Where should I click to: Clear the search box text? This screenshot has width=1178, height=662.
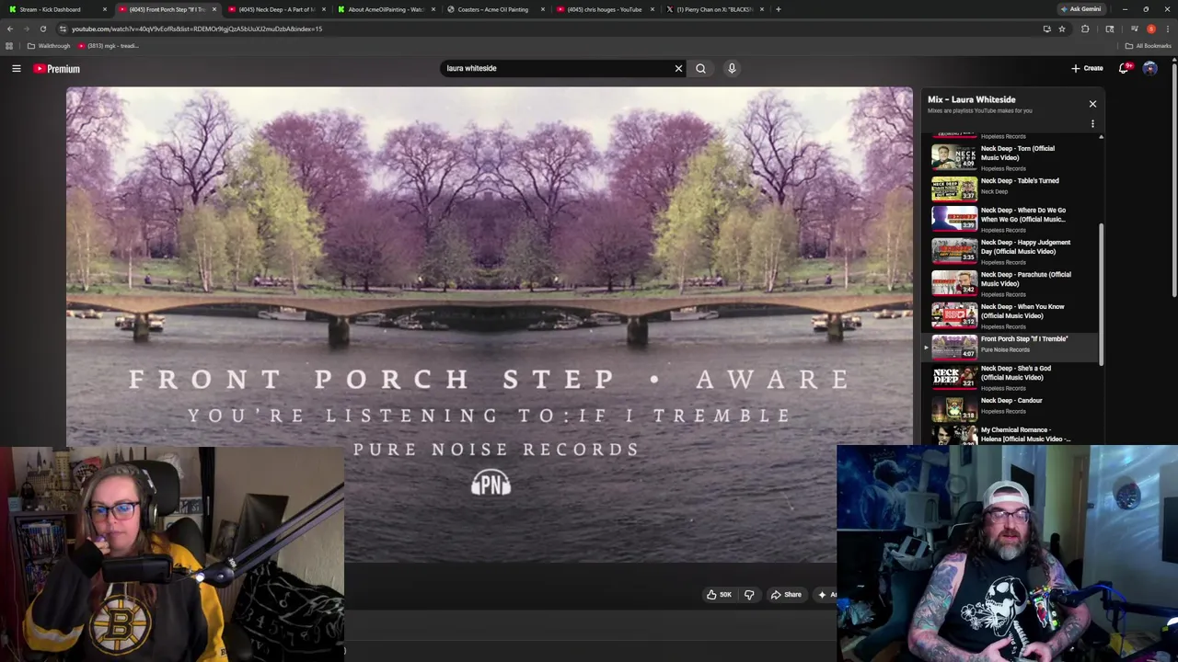[678, 68]
